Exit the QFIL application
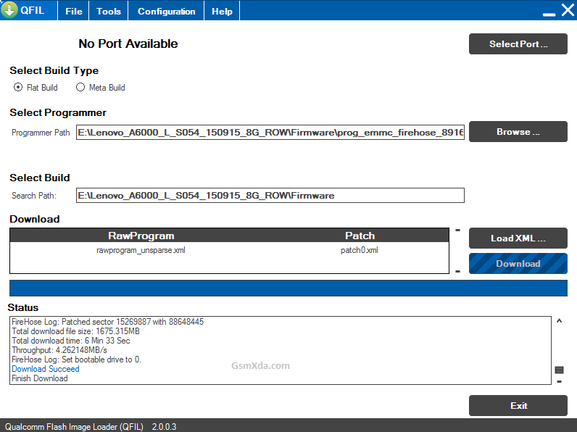Viewport: 577px width, 432px height. pos(518,406)
